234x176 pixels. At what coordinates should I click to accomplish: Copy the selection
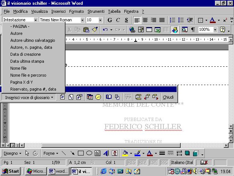78,30
